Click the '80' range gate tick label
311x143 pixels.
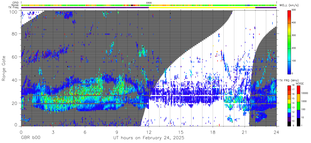tap(15, 34)
